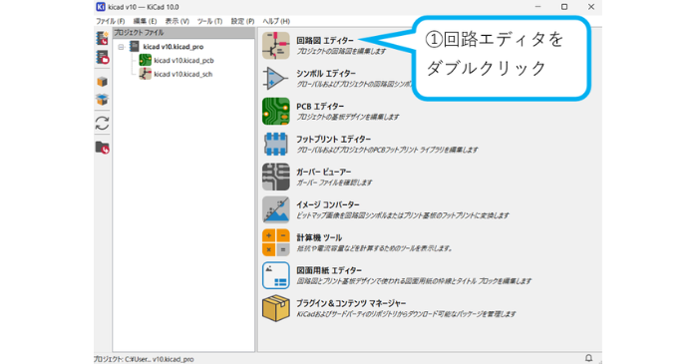Refresh the project tree with the reload icon
The width and height of the screenshot is (696, 364).
[x=102, y=123]
